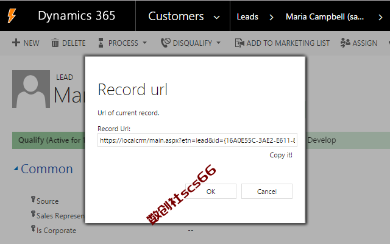390x244 pixels.
Task: Click the Cancel button in dialog
Action: click(267, 191)
